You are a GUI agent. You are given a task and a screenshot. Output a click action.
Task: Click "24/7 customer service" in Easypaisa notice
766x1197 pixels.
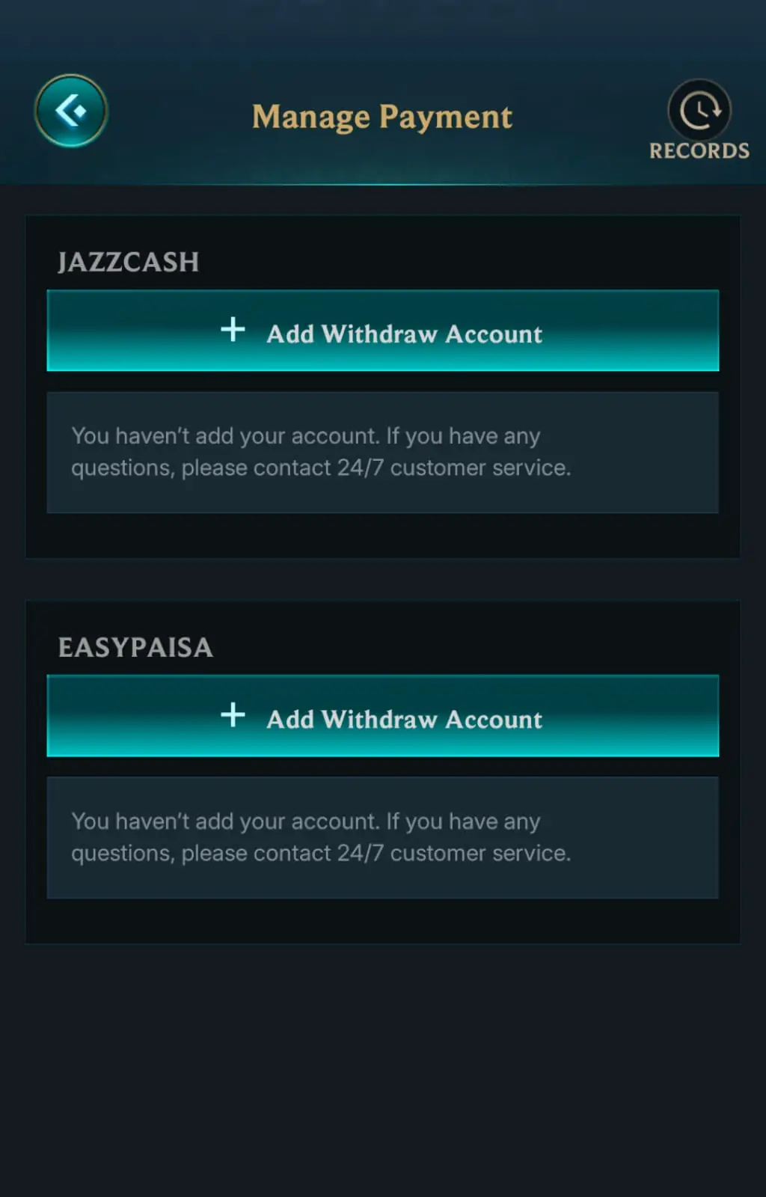[x=453, y=854]
